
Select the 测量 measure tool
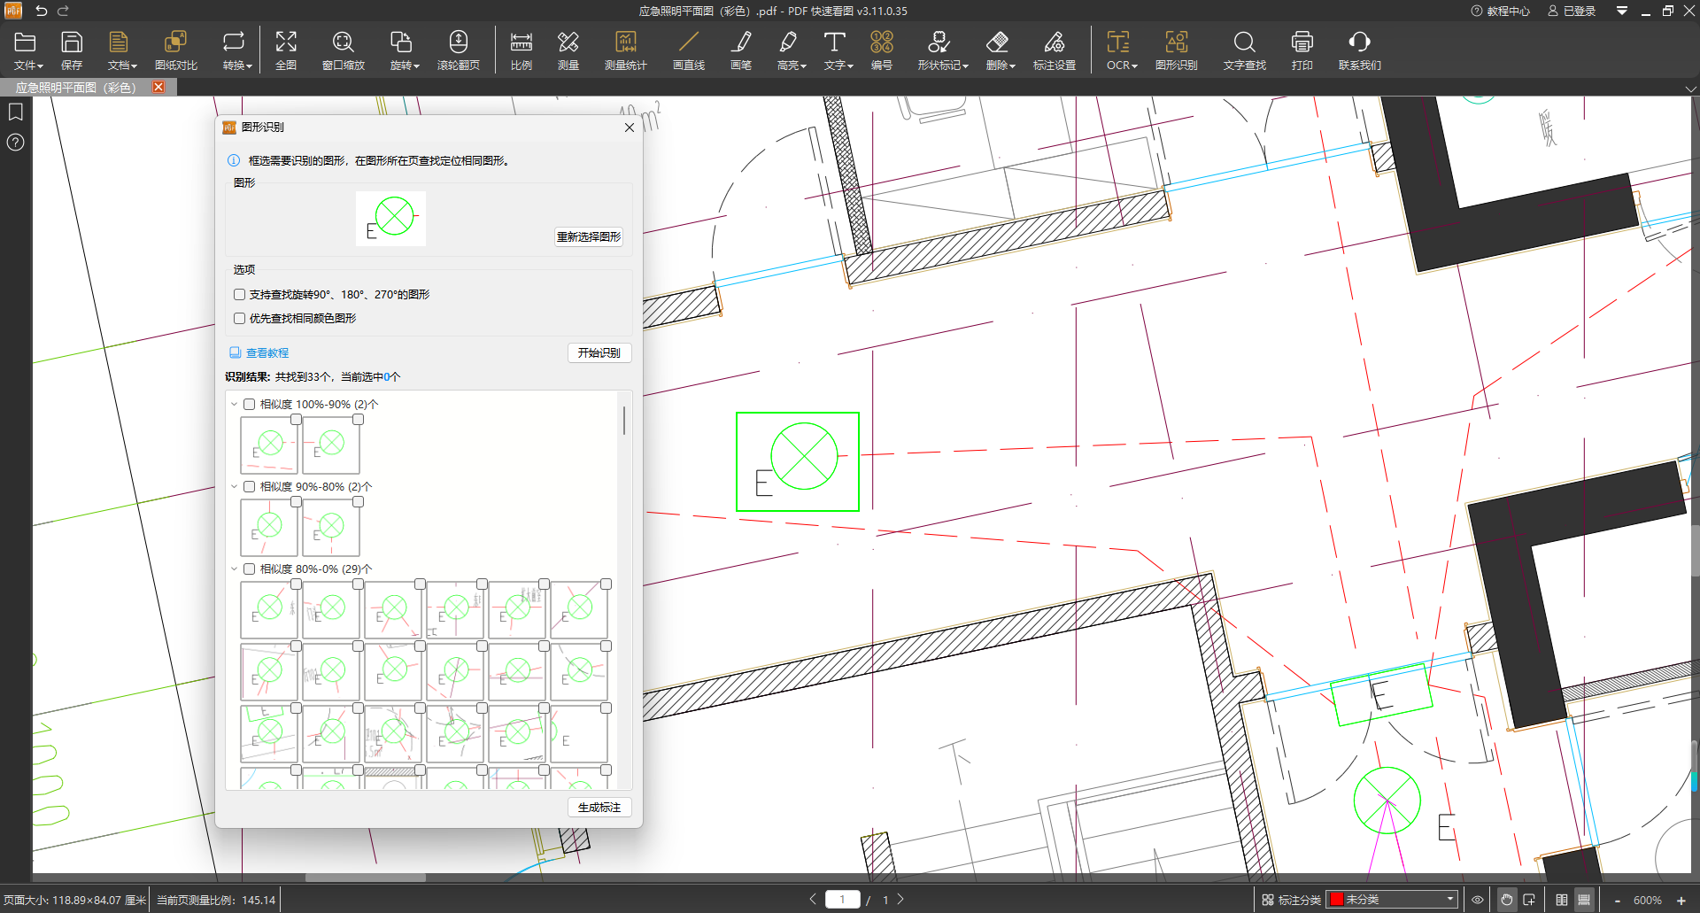point(568,50)
